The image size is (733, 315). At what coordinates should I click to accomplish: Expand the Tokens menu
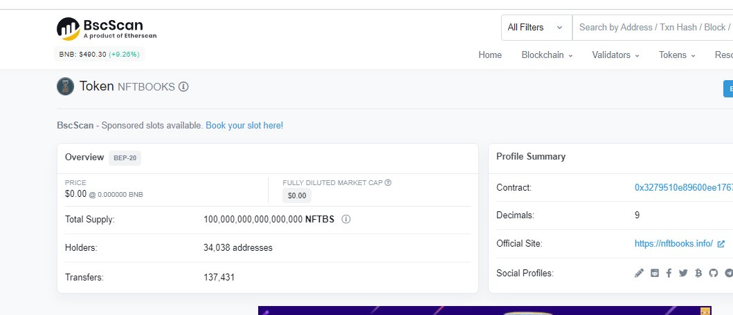pyautogui.click(x=677, y=55)
